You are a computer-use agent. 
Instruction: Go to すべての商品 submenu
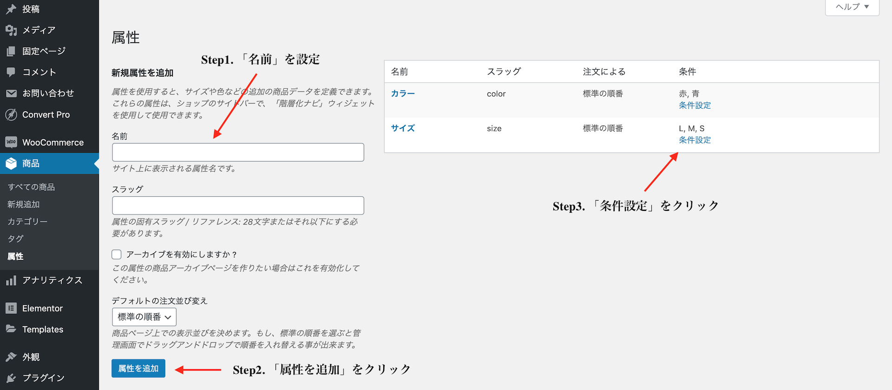pos(31,187)
